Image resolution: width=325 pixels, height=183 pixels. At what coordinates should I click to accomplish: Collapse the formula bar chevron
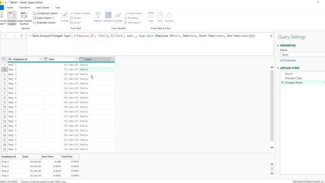(271, 36)
